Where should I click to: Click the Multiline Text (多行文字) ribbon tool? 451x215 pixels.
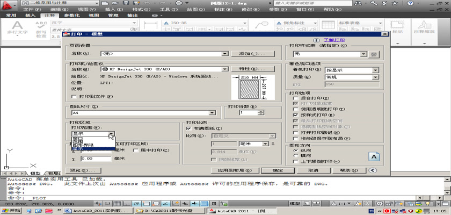(17, 29)
